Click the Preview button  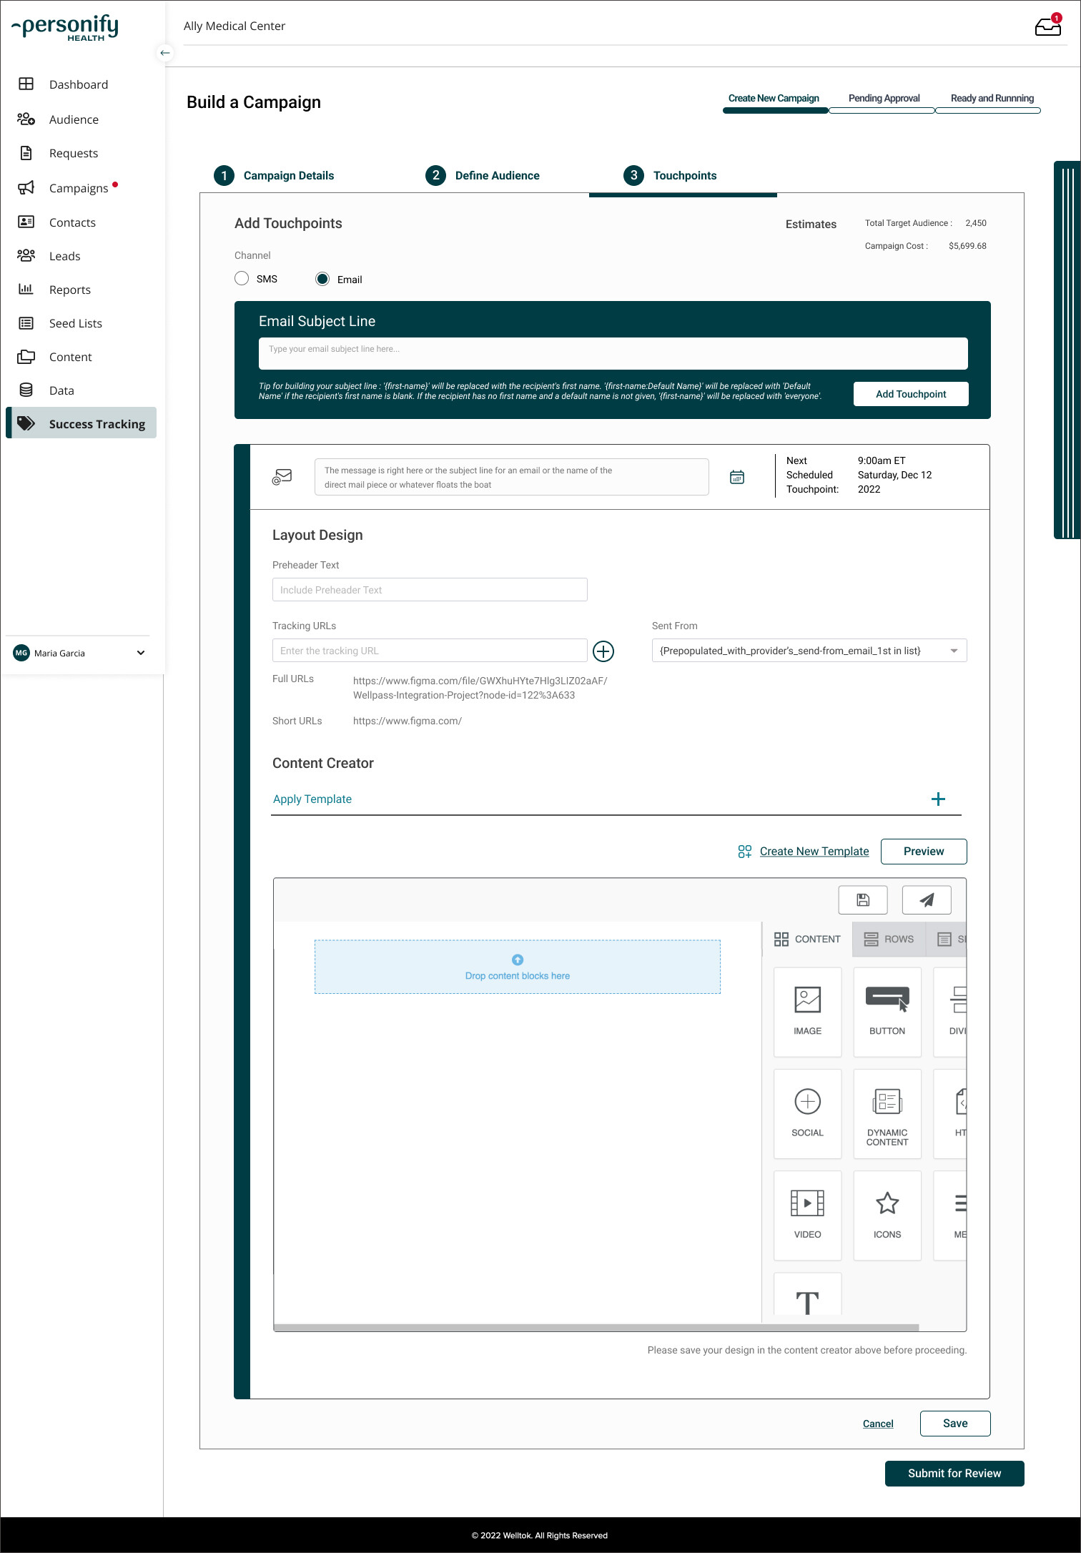click(x=924, y=852)
